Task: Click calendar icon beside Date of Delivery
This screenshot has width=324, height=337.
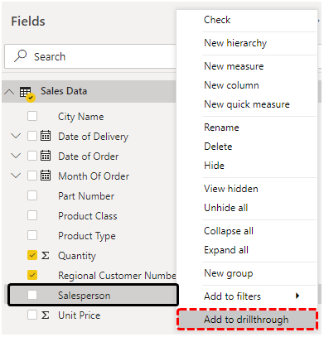Action: (x=46, y=136)
